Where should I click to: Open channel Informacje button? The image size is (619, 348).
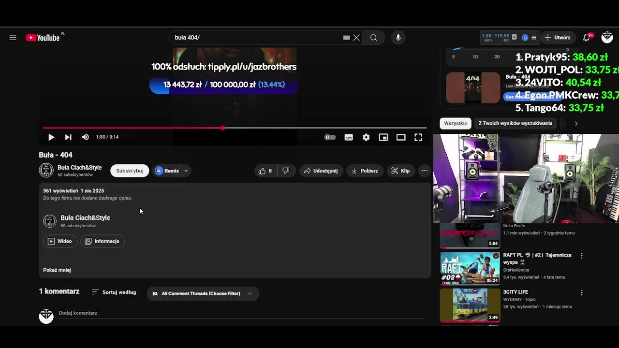pos(103,241)
